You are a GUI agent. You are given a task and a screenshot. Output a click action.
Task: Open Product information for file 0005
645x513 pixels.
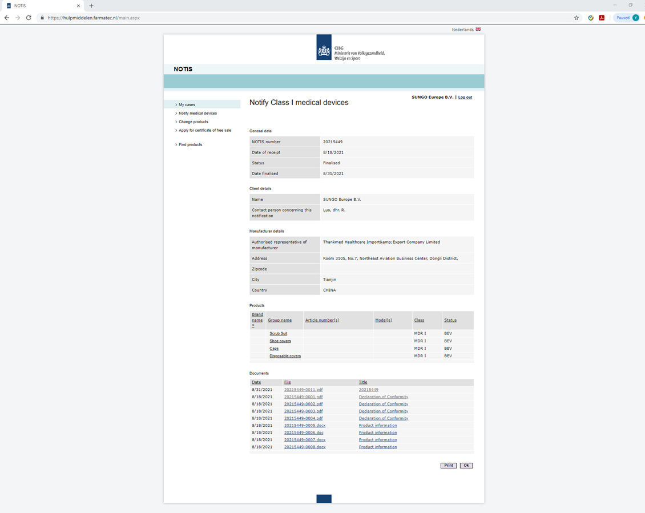pyautogui.click(x=378, y=425)
